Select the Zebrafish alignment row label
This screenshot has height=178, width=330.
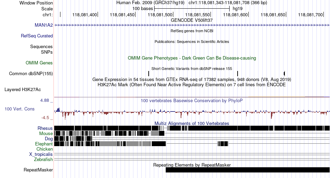(x=43, y=160)
